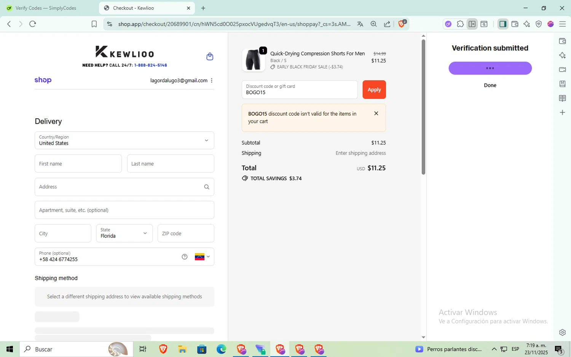571x357 pixels.
Task: Bookmark this page
Action: [94, 24]
